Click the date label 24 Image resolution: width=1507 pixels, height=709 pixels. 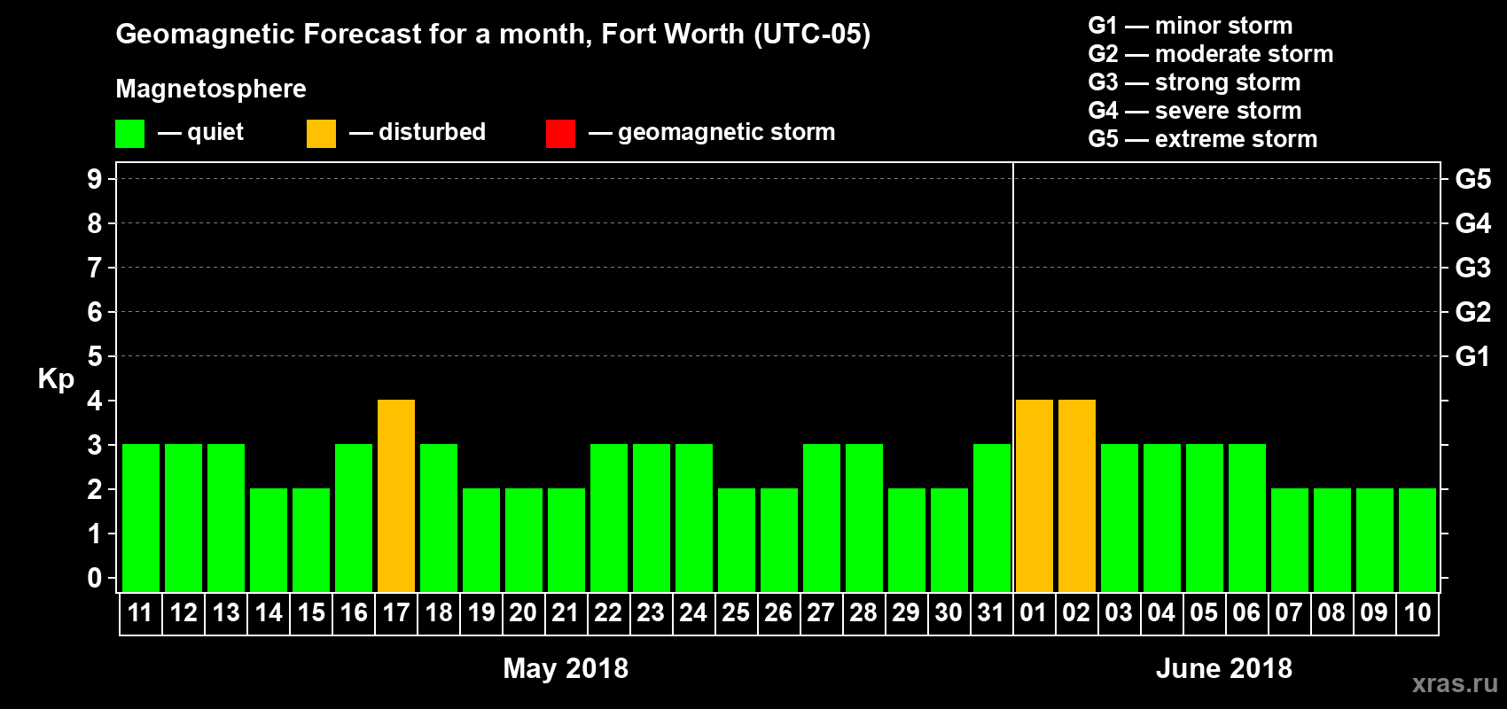(693, 612)
